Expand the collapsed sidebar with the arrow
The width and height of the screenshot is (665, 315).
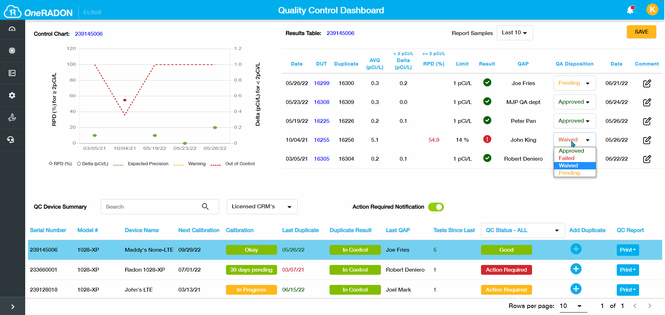coord(12,306)
